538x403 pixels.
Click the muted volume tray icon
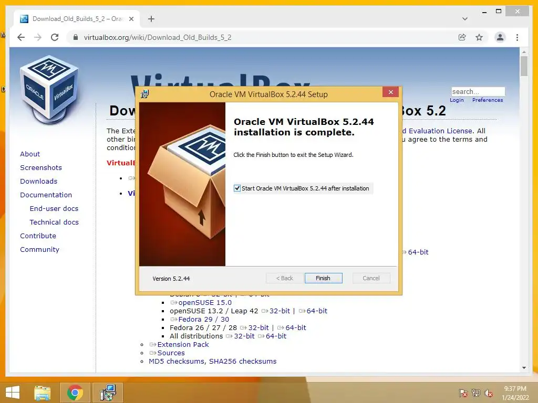(489, 393)
